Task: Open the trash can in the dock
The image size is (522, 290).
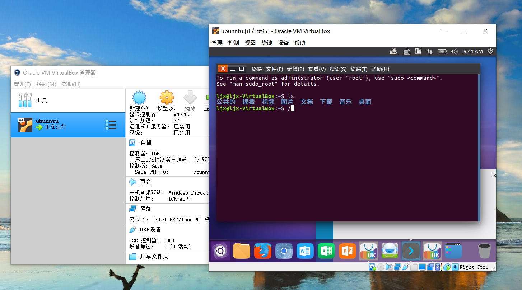Action: click(485, 251)
